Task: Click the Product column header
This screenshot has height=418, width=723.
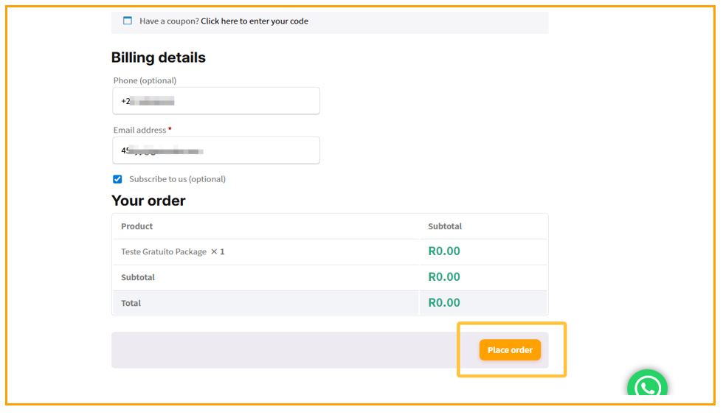Action: [137, 226]
